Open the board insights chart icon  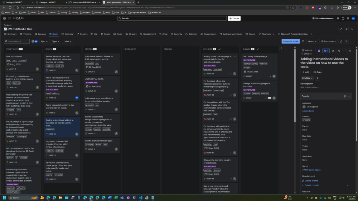(x=341, y=41)
